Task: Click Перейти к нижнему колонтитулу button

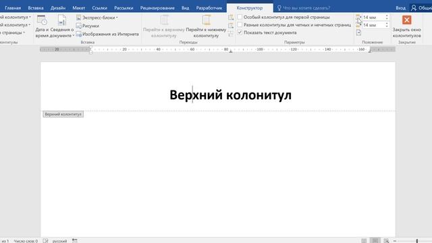Action: (206, 26)
